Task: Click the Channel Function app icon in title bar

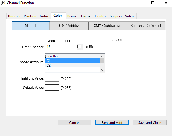Action: tap(3, 3)
